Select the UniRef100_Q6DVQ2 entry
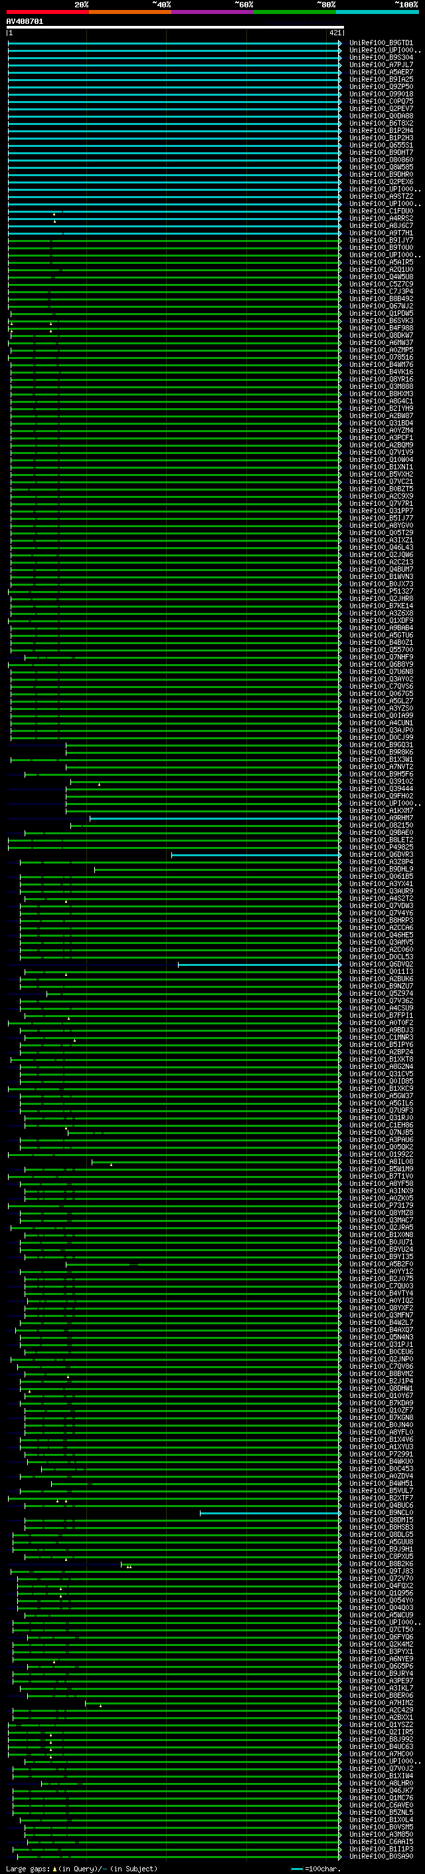This screenshot has width=425, height=1874. coord(381,965)
